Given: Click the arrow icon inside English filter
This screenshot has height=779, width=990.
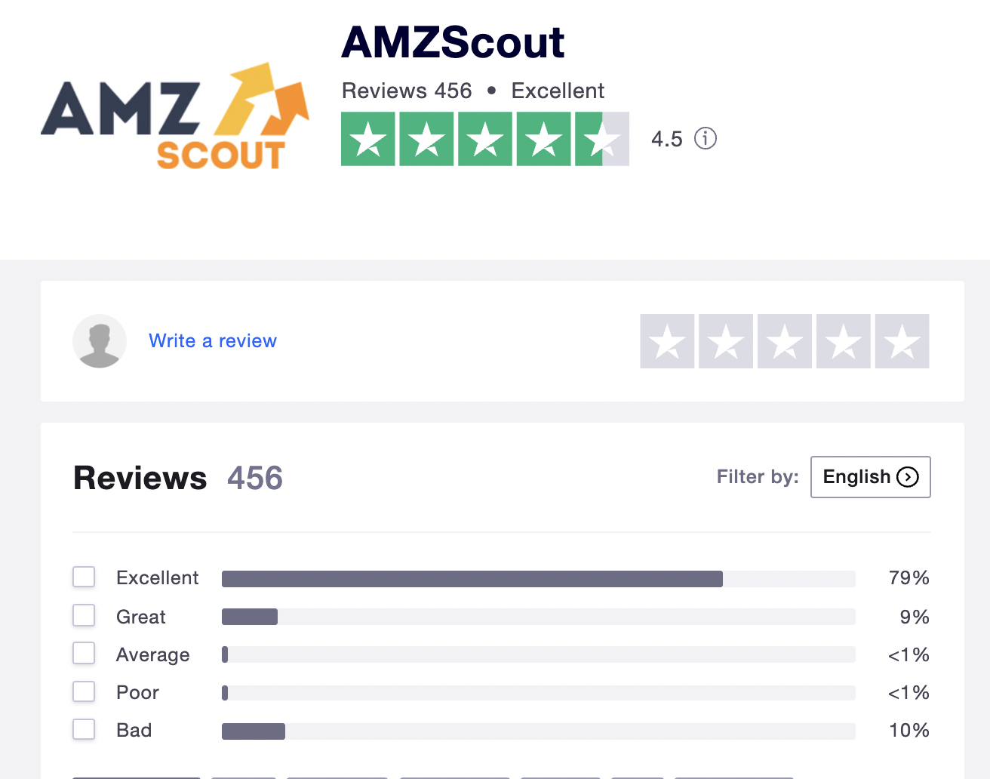Looking at the screenshot, I should pyautogui.click(x=908, y=477).
